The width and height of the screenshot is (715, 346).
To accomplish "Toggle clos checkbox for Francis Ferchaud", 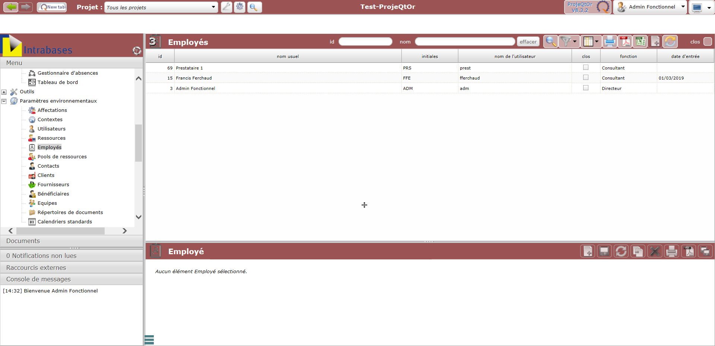I will [x=586, y=78].
